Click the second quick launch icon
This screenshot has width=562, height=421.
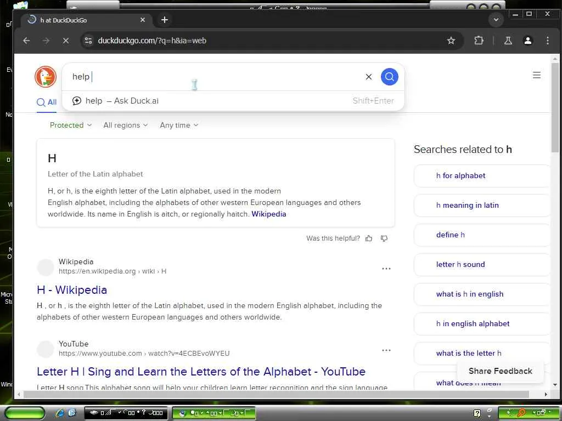pos(72,413)
